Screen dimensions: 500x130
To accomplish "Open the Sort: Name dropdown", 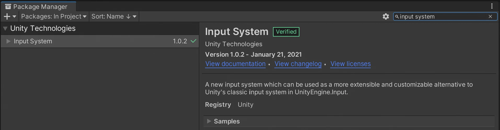I will [x=114, y=16].
